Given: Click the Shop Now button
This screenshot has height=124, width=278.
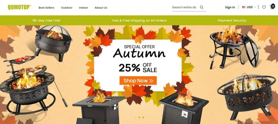Looking at the screenshot, I should [x=138, y=80].
